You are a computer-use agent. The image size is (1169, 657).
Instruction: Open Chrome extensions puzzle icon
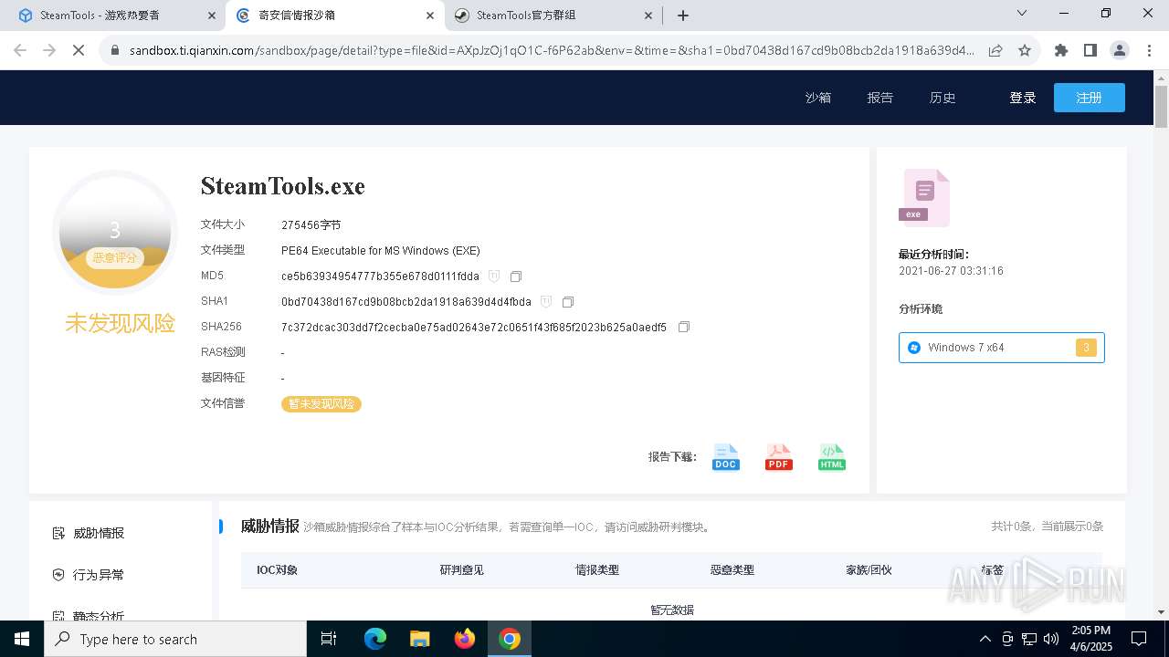(x=1061, y=51)
